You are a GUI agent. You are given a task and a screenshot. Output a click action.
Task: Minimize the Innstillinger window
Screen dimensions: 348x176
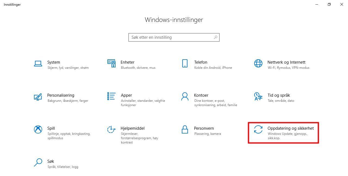tap(317, 4)
